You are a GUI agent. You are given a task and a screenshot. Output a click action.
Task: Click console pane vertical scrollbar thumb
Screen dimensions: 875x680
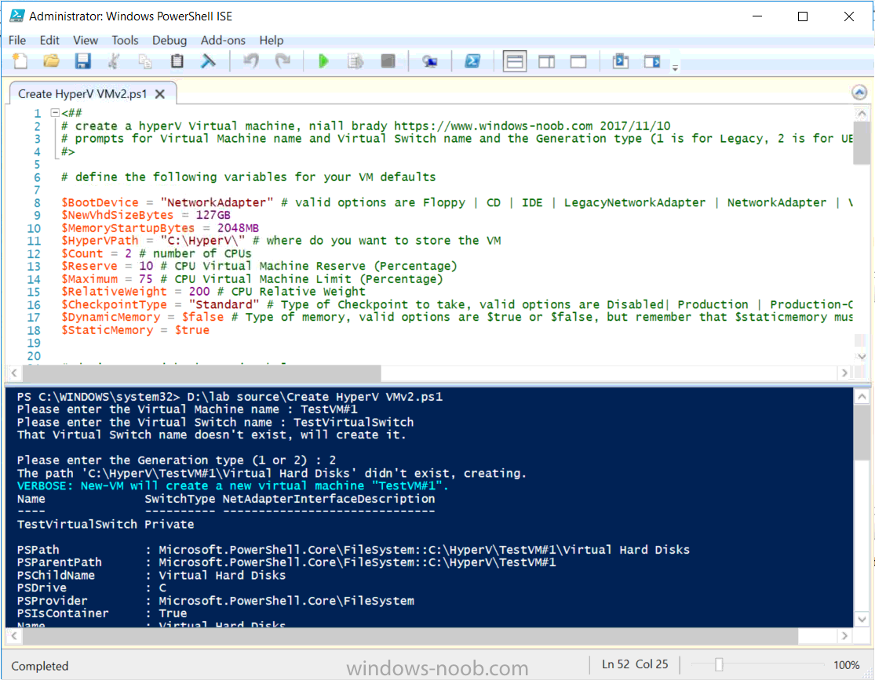coord(862,432)
